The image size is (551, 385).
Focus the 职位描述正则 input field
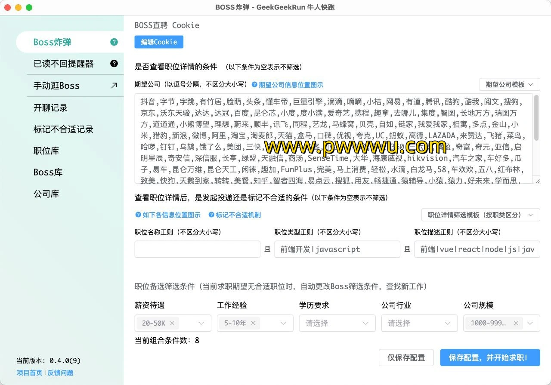click(x=477, y=249)
